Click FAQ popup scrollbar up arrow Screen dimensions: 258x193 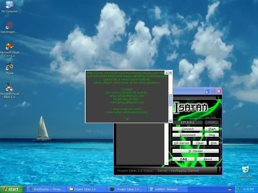pyautogui.click(x=171, y=73)
